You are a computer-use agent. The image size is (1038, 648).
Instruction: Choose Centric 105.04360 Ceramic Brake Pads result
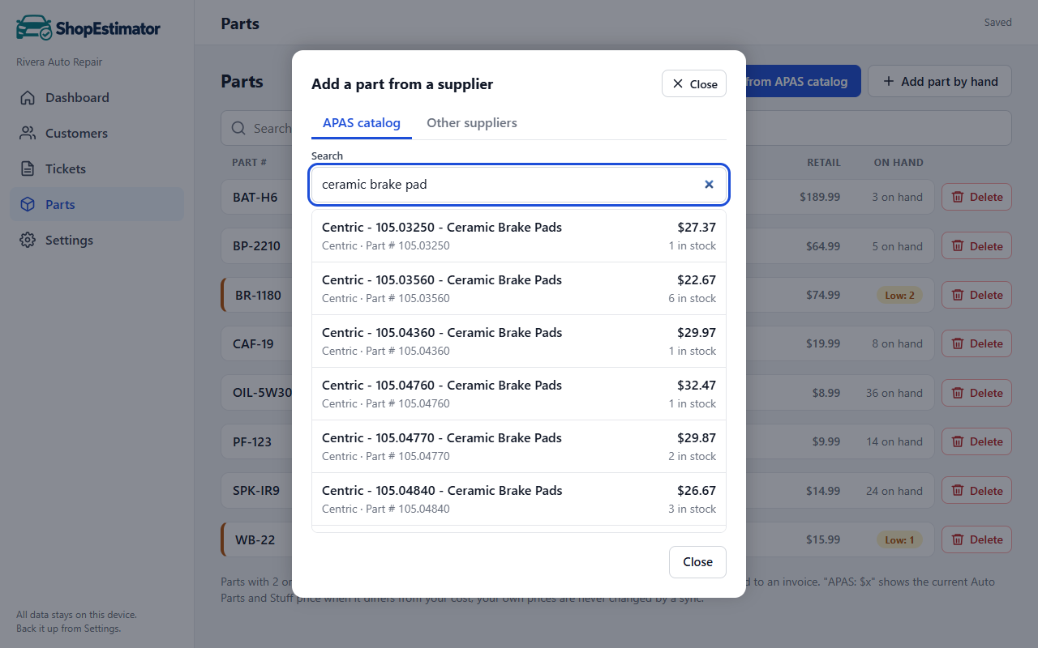tap(519, 341)
